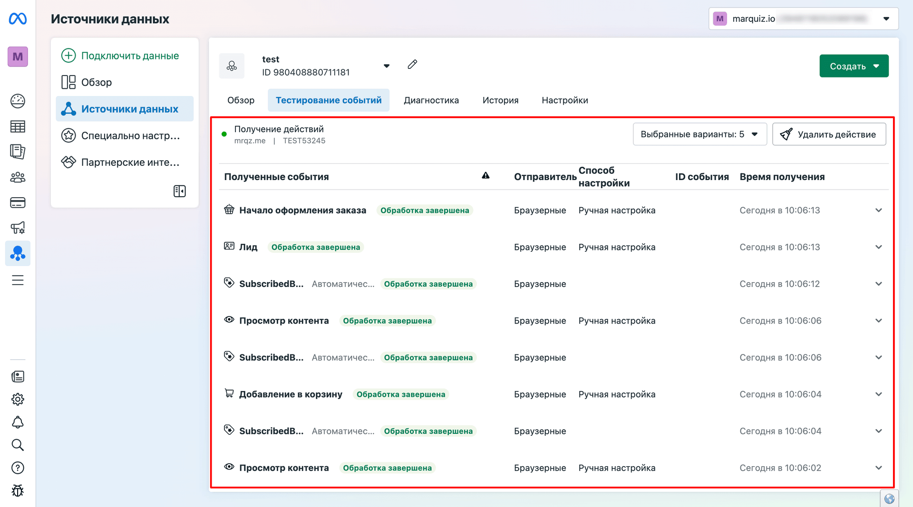Open Партнерские инте... in the side menu
This screenshot has width=913, height=507.
pos(125,162)
